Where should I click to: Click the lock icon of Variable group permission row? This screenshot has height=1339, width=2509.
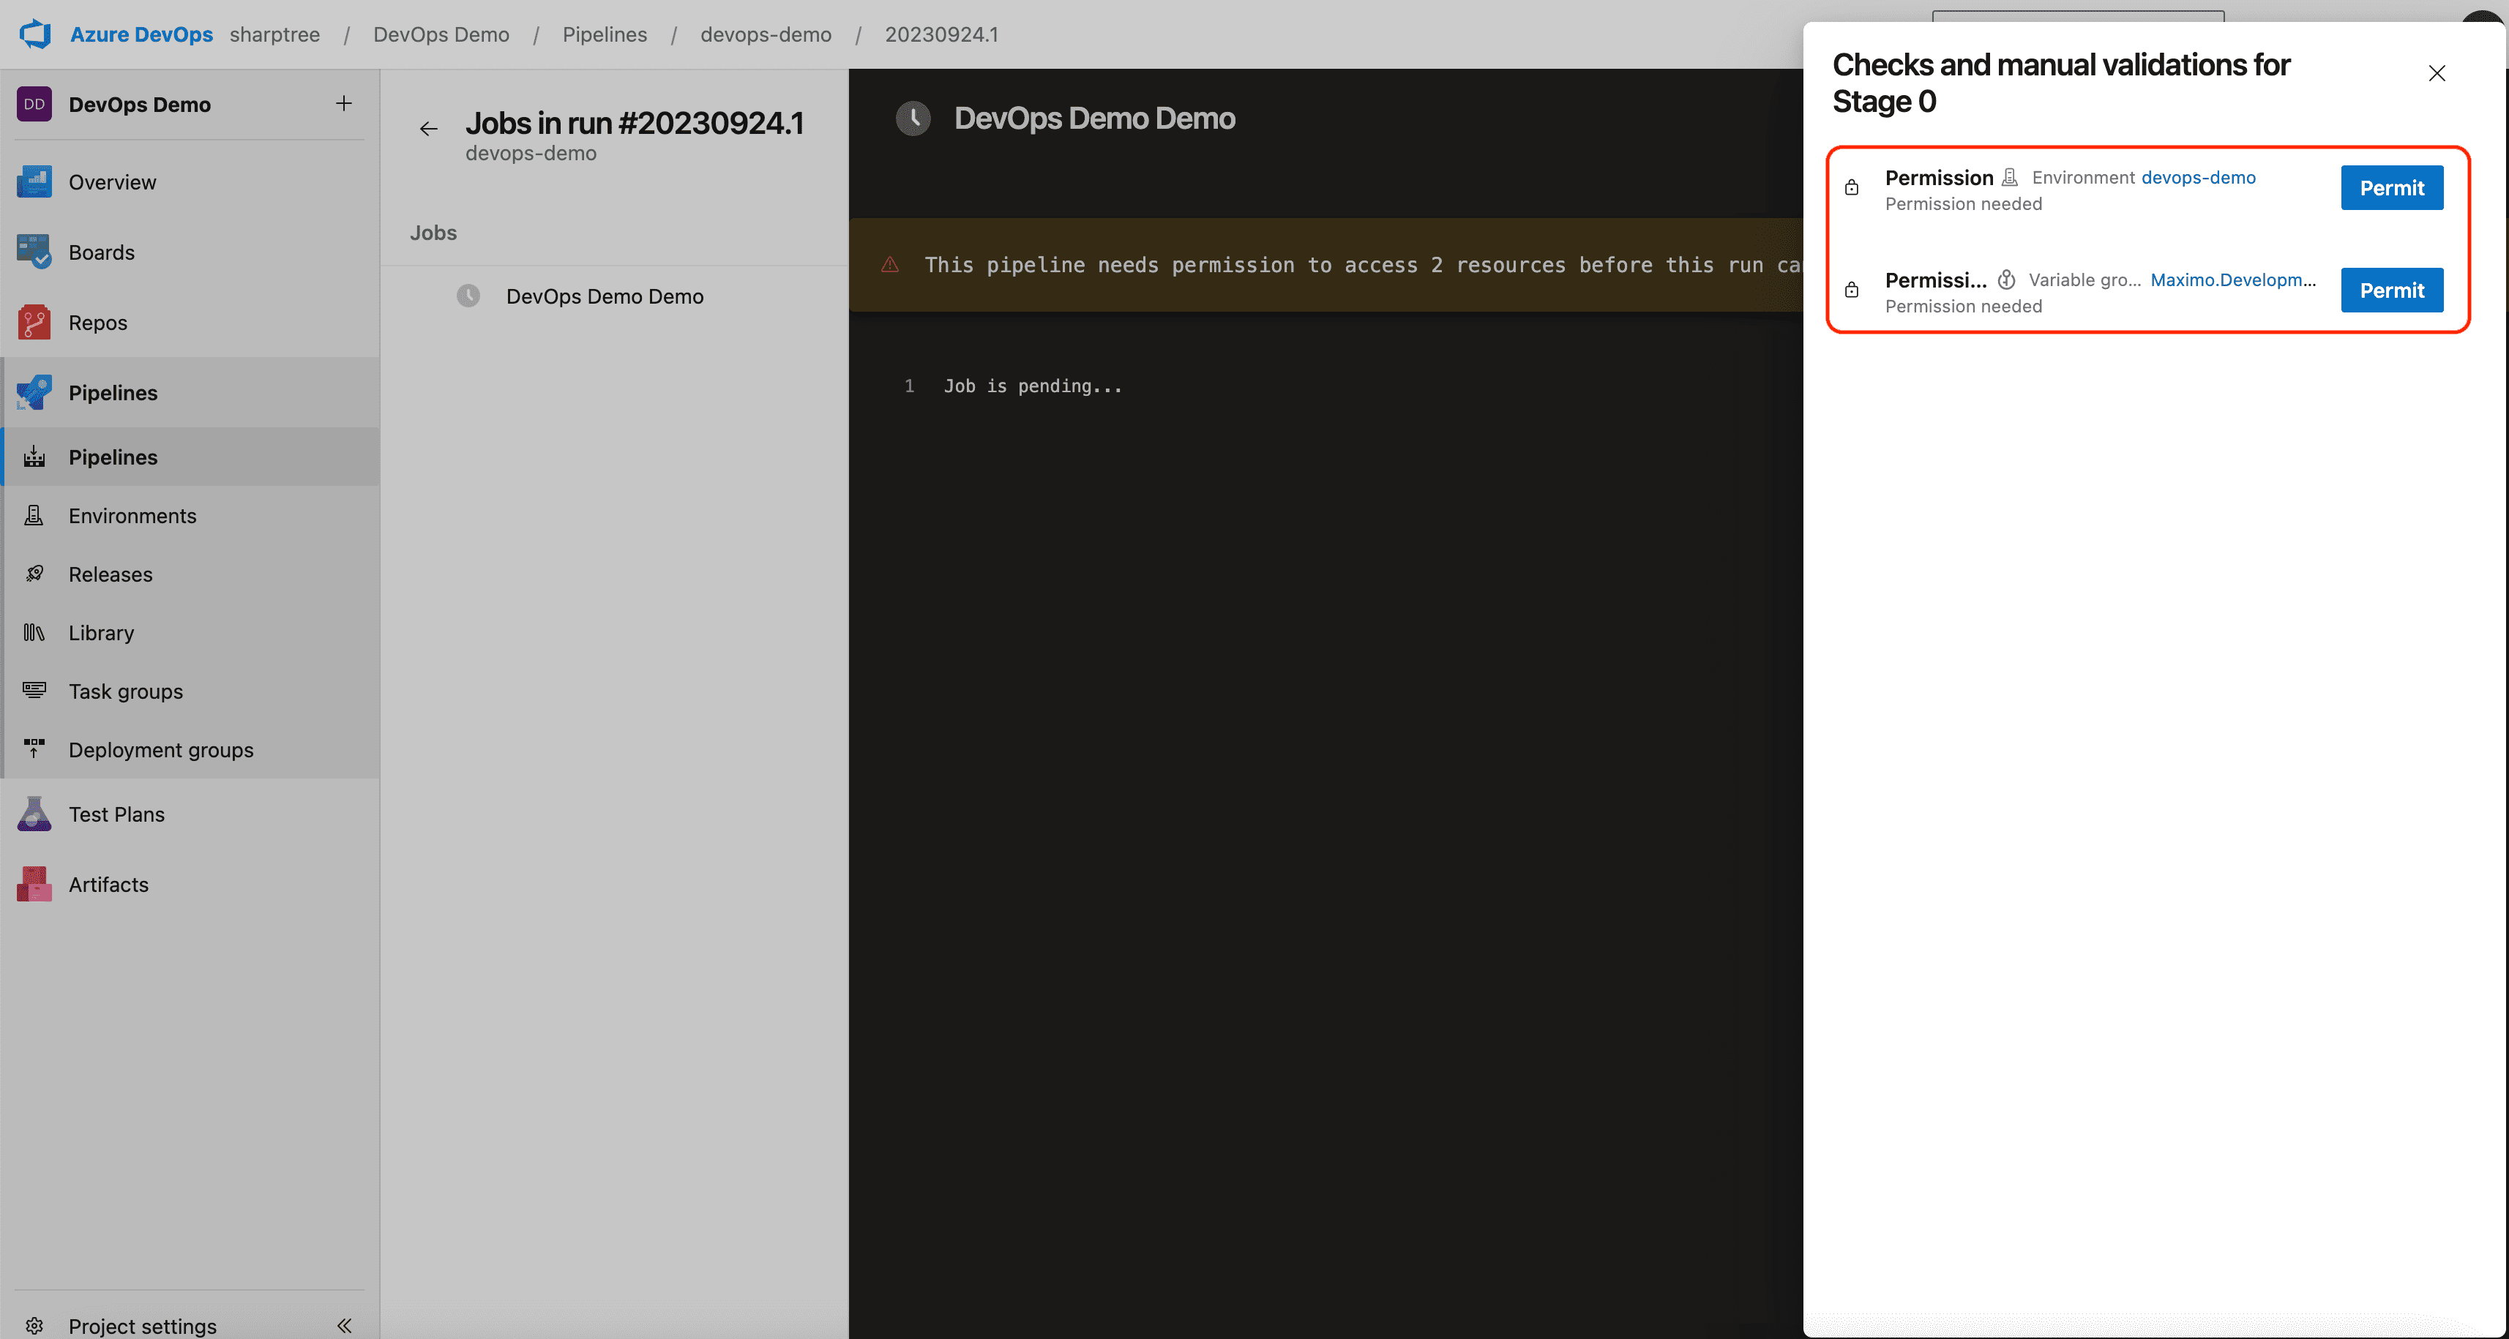[1852, 290]
